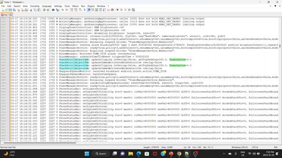This screenshot has height=158, width=282.
Task: Close the 'new 1' tab
Action: click(x=11, y=15)
